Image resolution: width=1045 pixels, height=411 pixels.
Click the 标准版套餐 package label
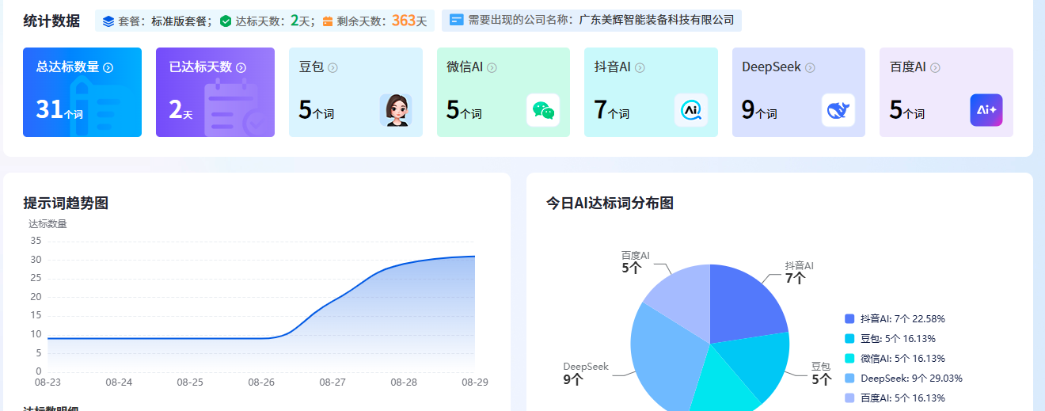click(x=179, y=21)
